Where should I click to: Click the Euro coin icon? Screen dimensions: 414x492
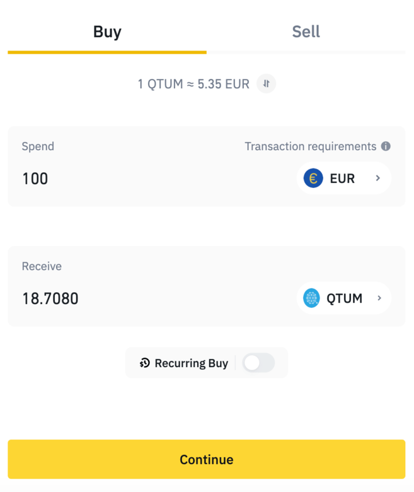point(313,179)
